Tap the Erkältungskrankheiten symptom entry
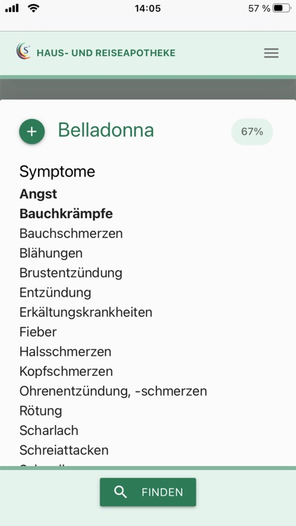The image size is (296, 526). [x=86, y=312]
